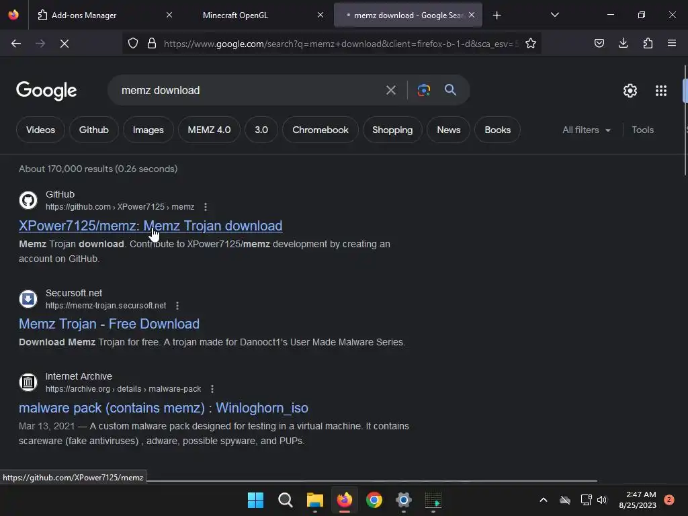Open XPower7125/memz Trojan download link
The height and width of the screenshot is (516, 688).
[x=150, y=226]
